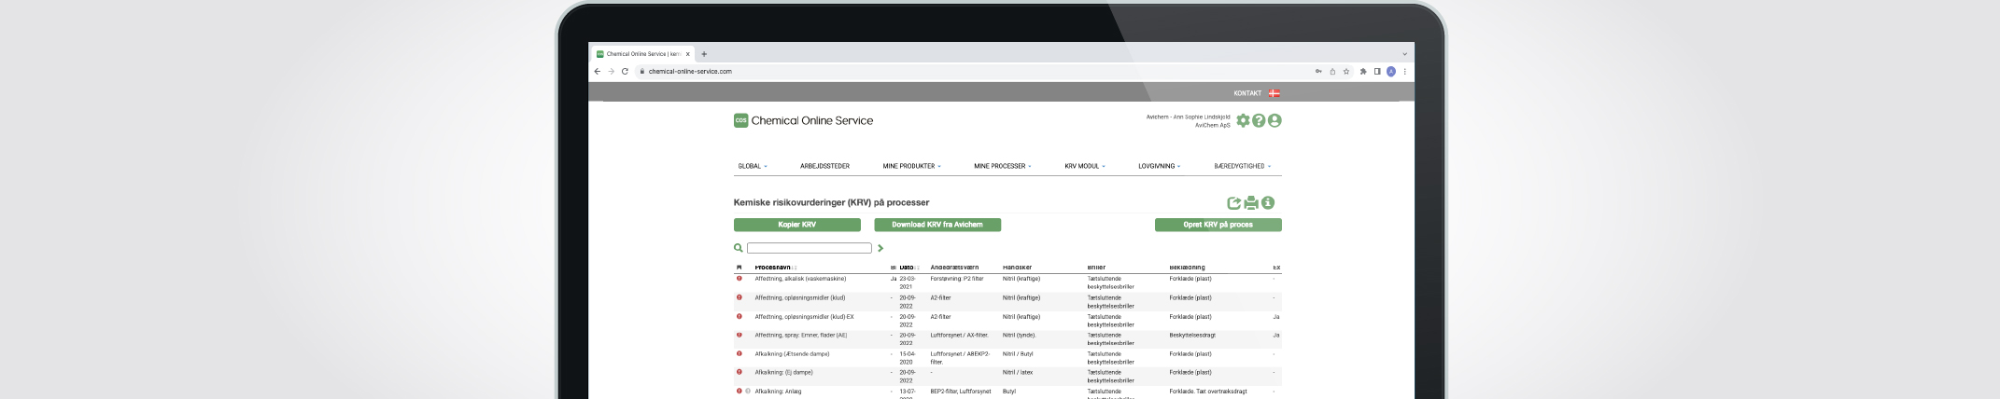
Task: Open the user profile icon
Action: click(1275, 120)
